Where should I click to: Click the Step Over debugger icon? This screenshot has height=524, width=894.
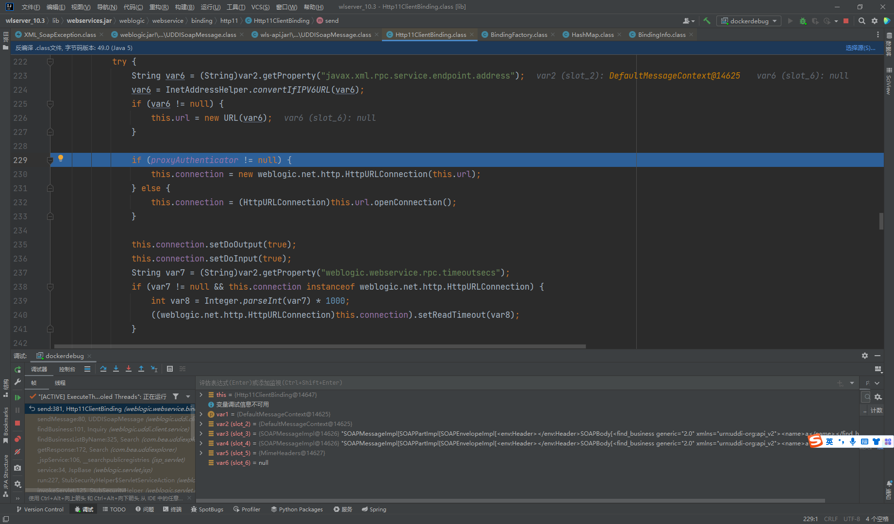[x=103, y=369]
